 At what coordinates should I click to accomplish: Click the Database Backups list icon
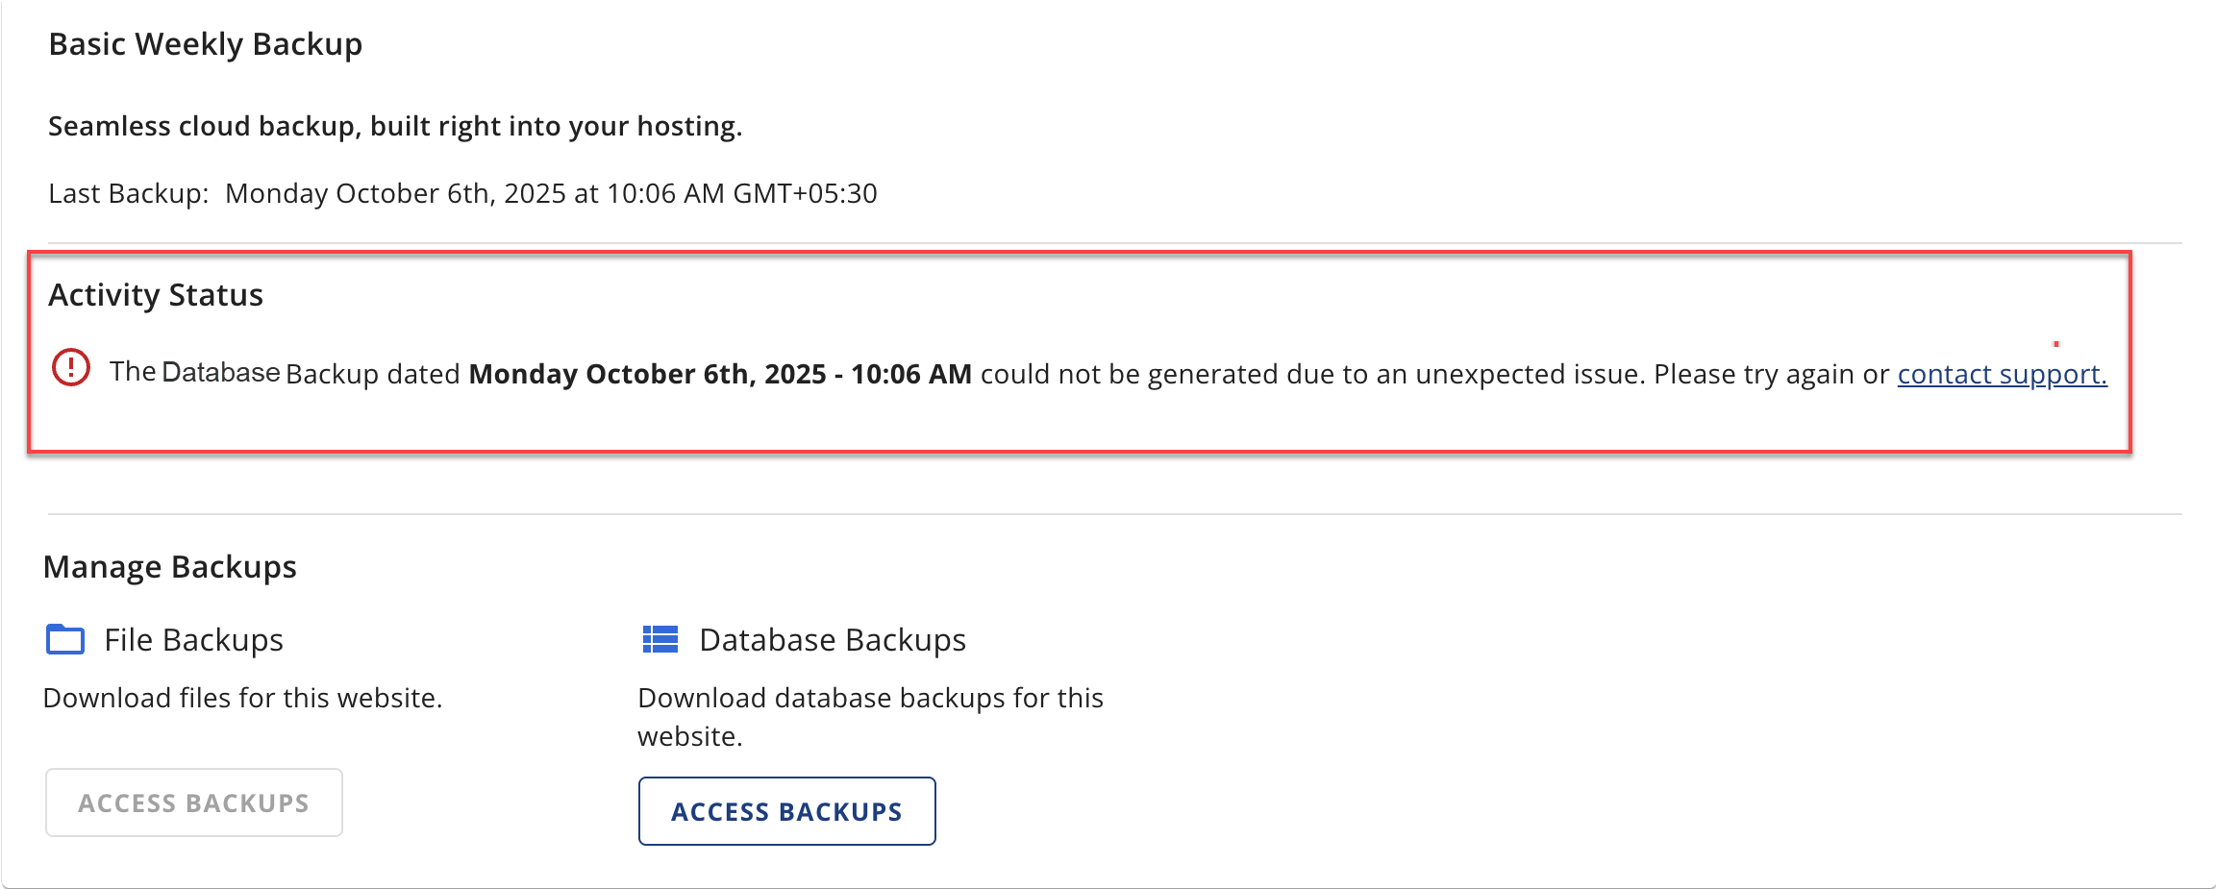[x=660, y=639]
